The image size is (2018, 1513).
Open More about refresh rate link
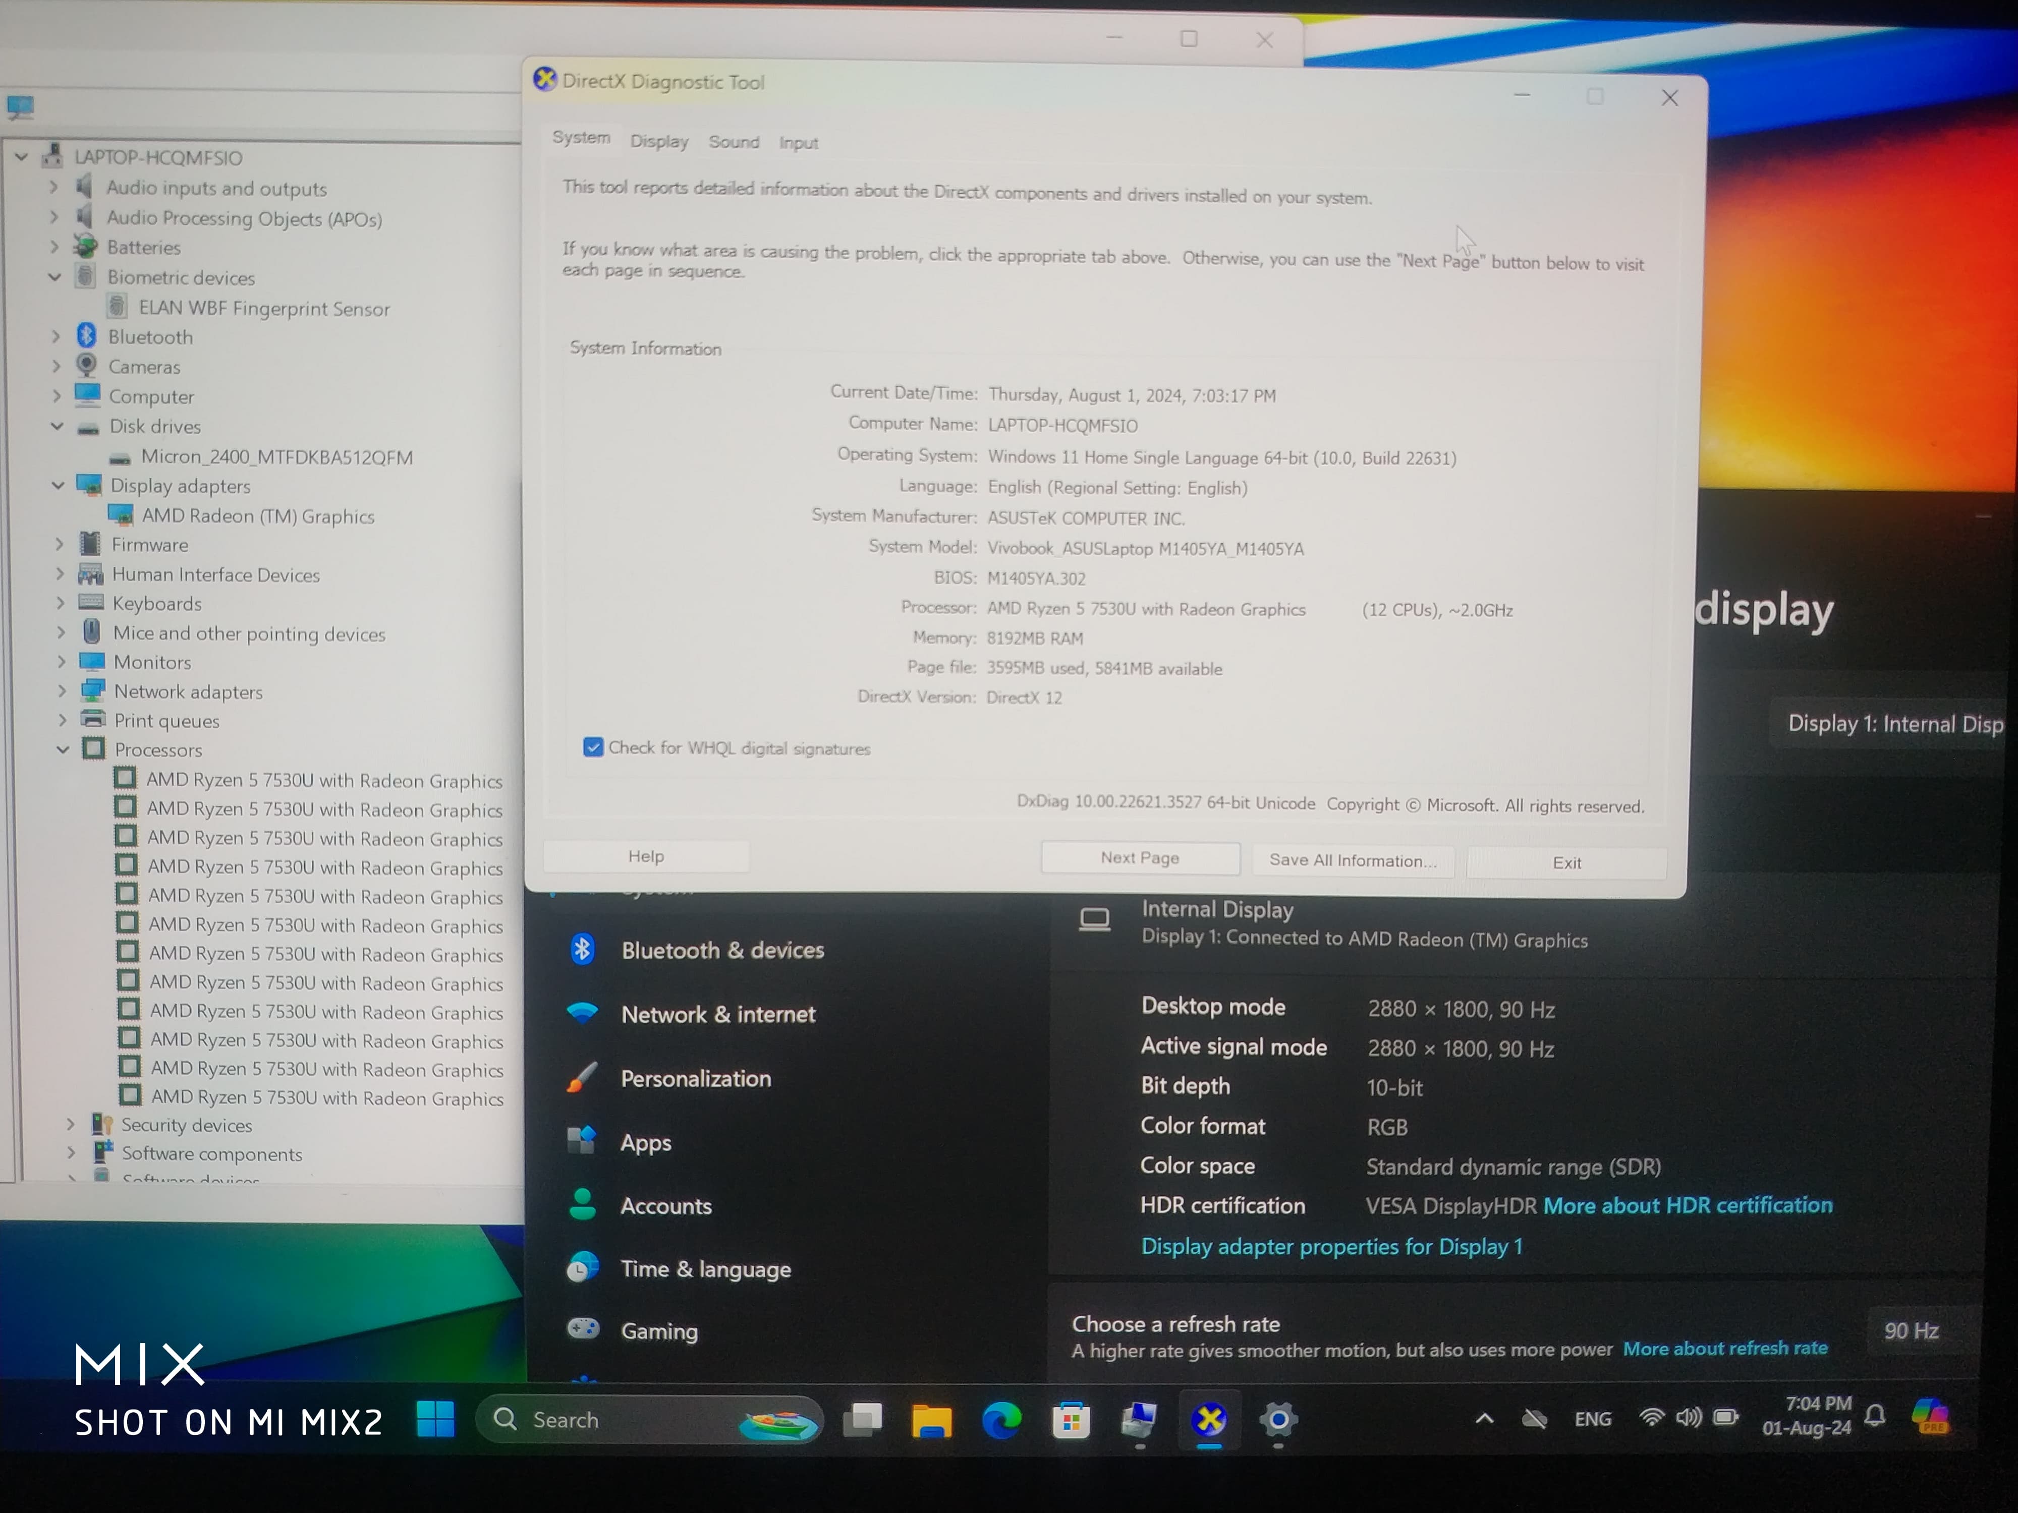pyautogui.click(x=1725, y=1348)
